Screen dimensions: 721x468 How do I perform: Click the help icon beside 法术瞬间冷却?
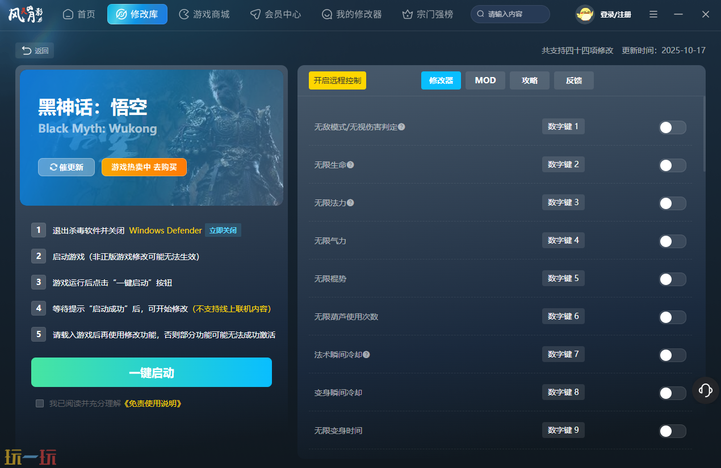(366, 355)
